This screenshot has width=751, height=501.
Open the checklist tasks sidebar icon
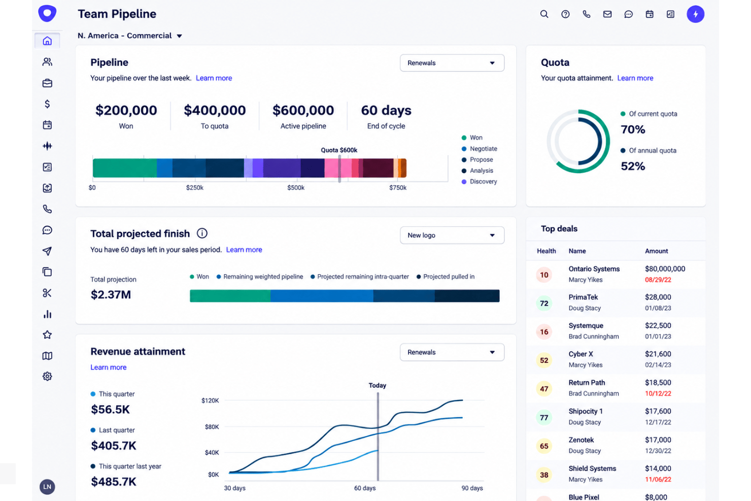click(47, 167)
